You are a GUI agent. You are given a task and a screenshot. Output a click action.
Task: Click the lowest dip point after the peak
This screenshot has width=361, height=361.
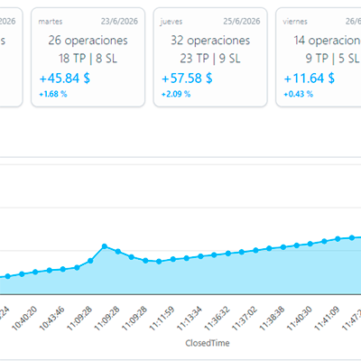159,262
